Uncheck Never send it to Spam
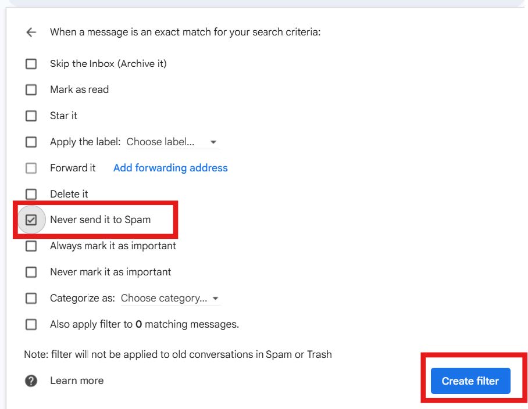 pyautogui.click(x=31, y=220)
